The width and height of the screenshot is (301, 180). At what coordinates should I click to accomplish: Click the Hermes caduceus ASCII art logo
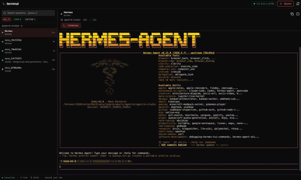(x=109, y=77)
